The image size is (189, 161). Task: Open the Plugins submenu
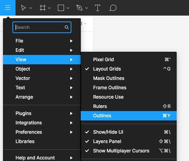pyautogui.click(x=42, y=113)
